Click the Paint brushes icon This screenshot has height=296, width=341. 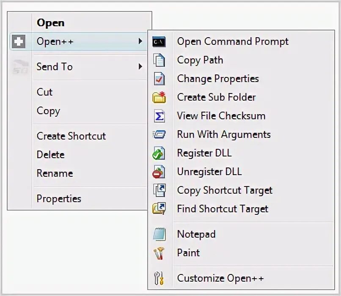tap(159, 253)
